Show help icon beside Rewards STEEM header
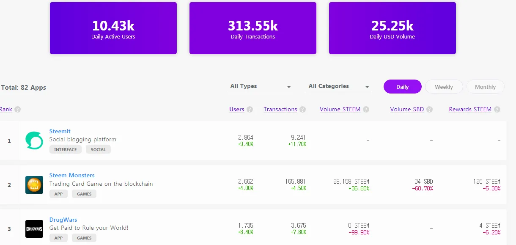Screen dimensions: 516x245 point(497,109)
